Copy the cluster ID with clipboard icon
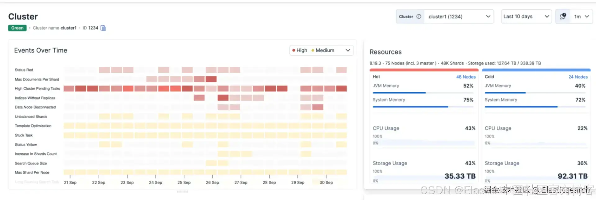The width and height of the screenshot is (596, 200). 103,28
